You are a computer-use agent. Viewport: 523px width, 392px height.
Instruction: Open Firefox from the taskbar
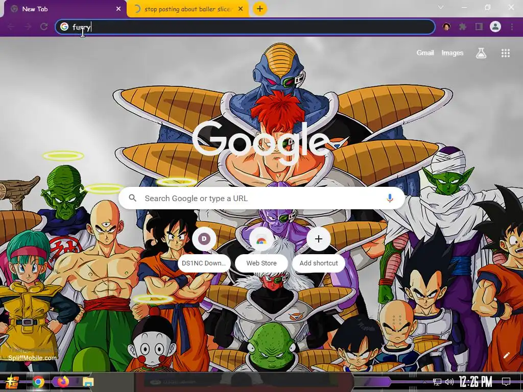pyautogui.click(x=63, y=382)
